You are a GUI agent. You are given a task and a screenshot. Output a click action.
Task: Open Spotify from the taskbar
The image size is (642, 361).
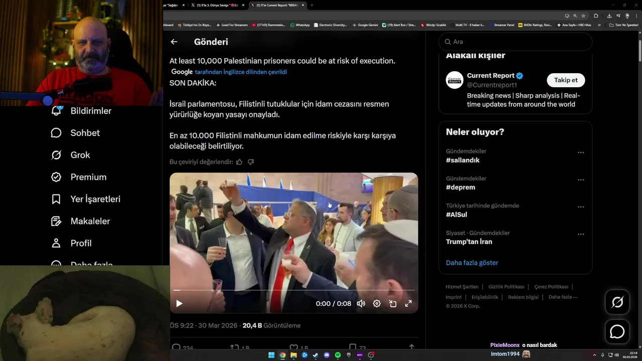338,355
